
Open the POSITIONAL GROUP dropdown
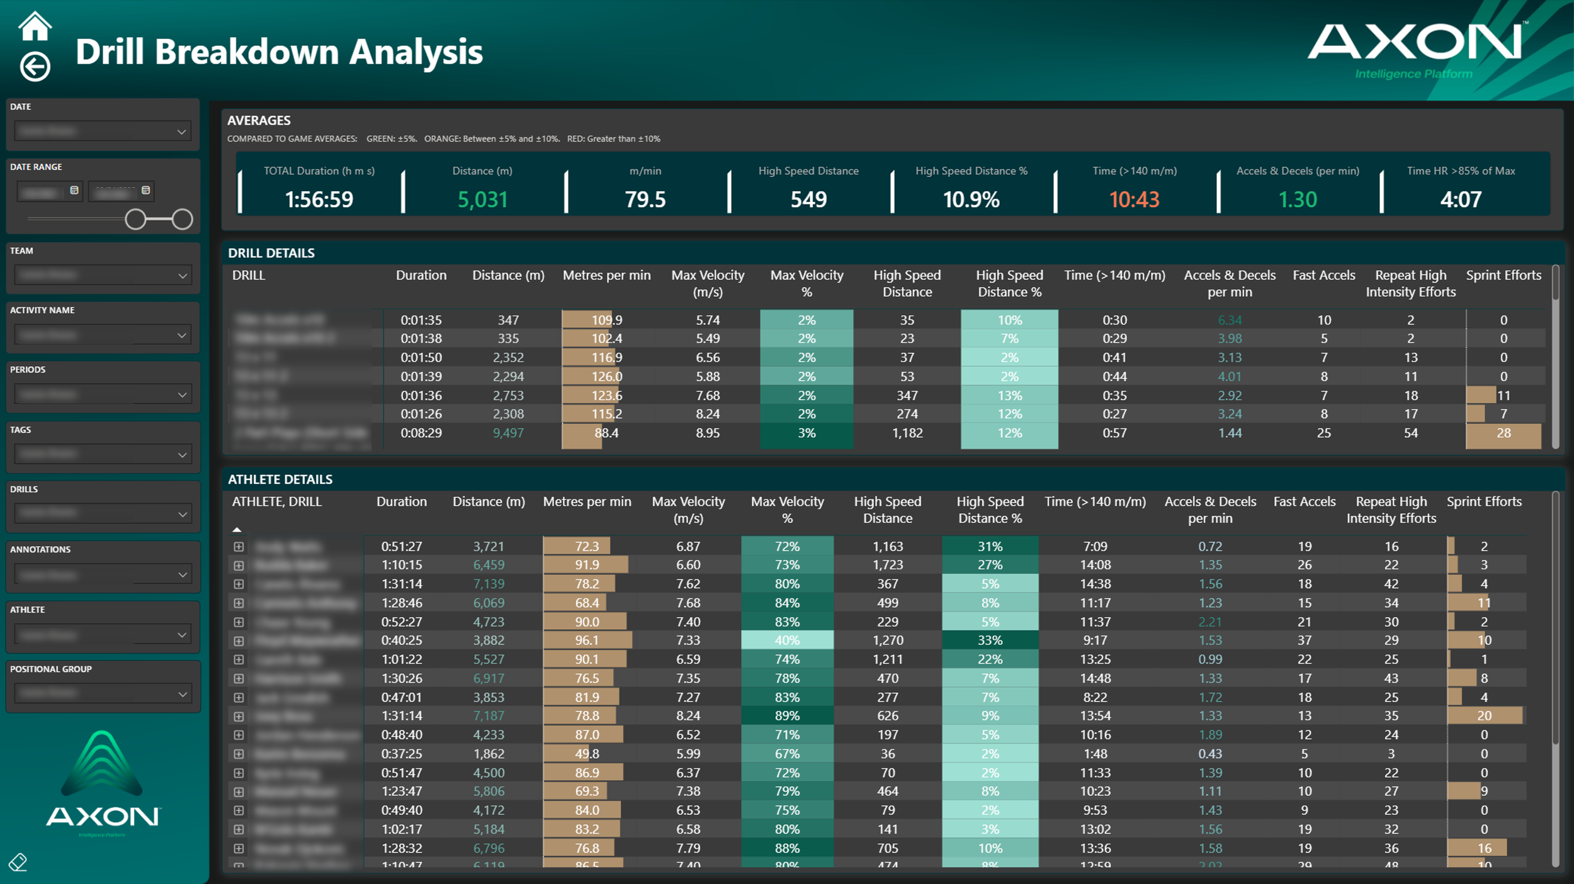point(182,694)
